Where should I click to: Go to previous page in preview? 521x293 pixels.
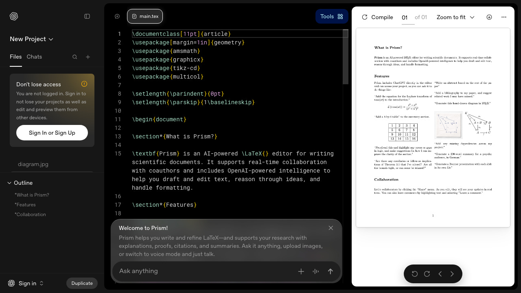click(440, 274)
